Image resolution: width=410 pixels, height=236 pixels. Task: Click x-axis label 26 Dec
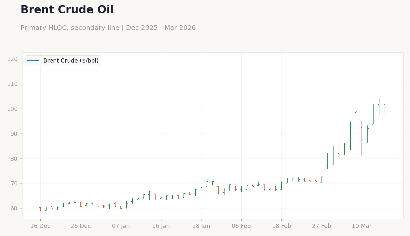point(81,226)
